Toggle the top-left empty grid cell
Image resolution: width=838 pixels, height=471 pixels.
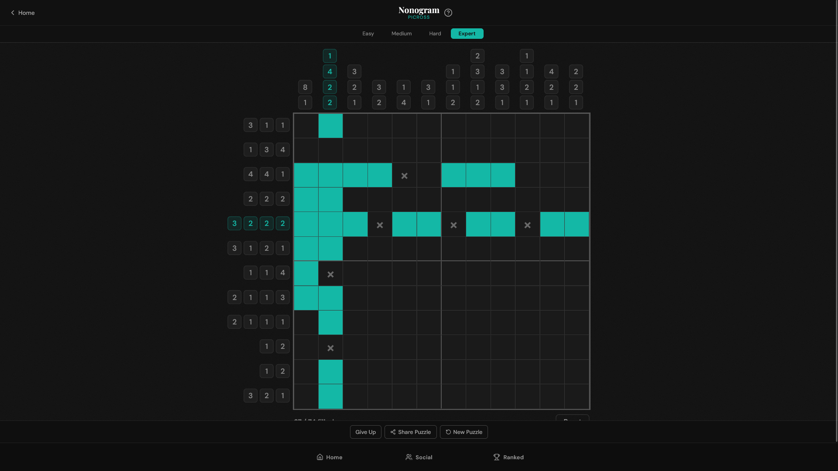[306, 126]
